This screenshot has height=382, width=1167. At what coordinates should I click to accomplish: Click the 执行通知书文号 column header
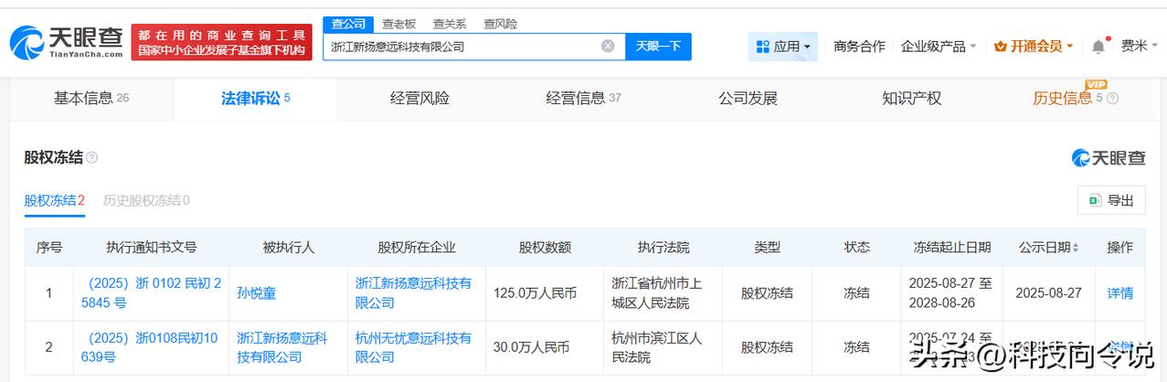(x=152, y=248)
